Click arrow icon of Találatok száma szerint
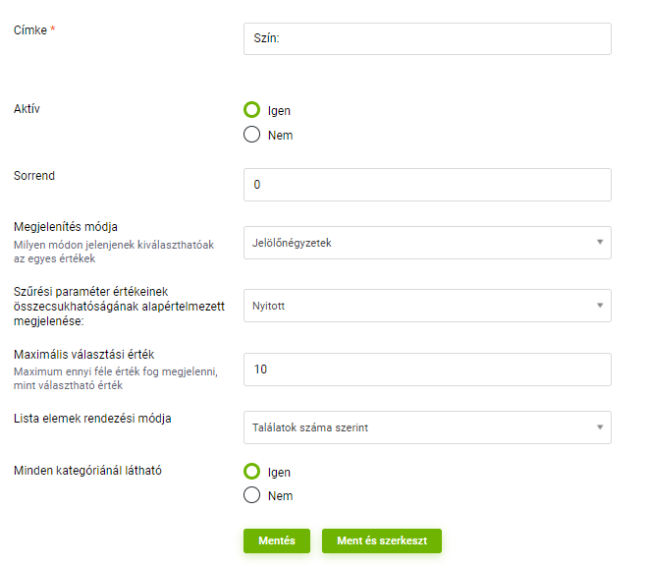This screenshot has height=568, width=649. pyautogui.click(x=600, y=427)
